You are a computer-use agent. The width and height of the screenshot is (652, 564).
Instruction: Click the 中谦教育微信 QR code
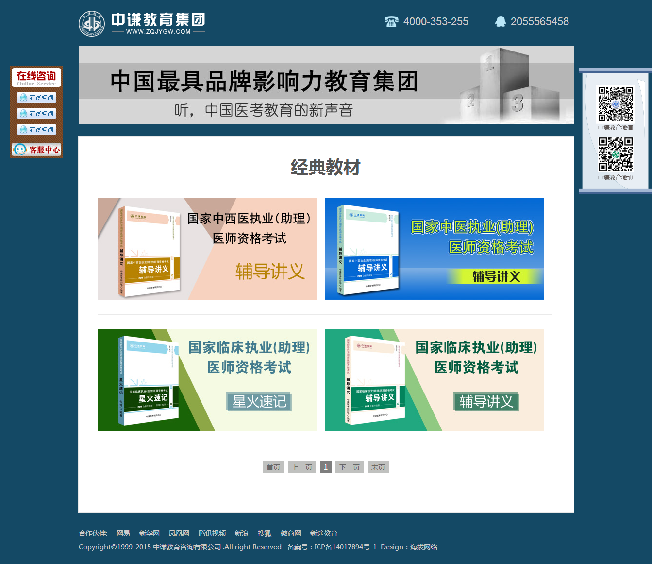point(616,104)
